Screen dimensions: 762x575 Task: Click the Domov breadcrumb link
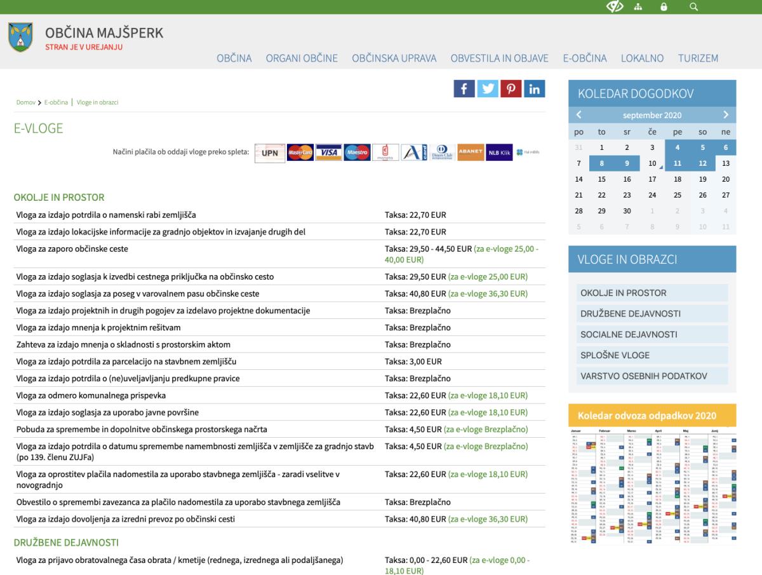(25, 102)
